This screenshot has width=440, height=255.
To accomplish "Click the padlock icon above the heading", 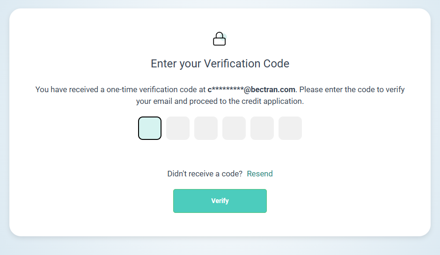I will point(220,39).
